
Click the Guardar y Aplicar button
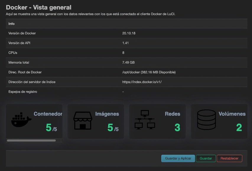(178, 158)
